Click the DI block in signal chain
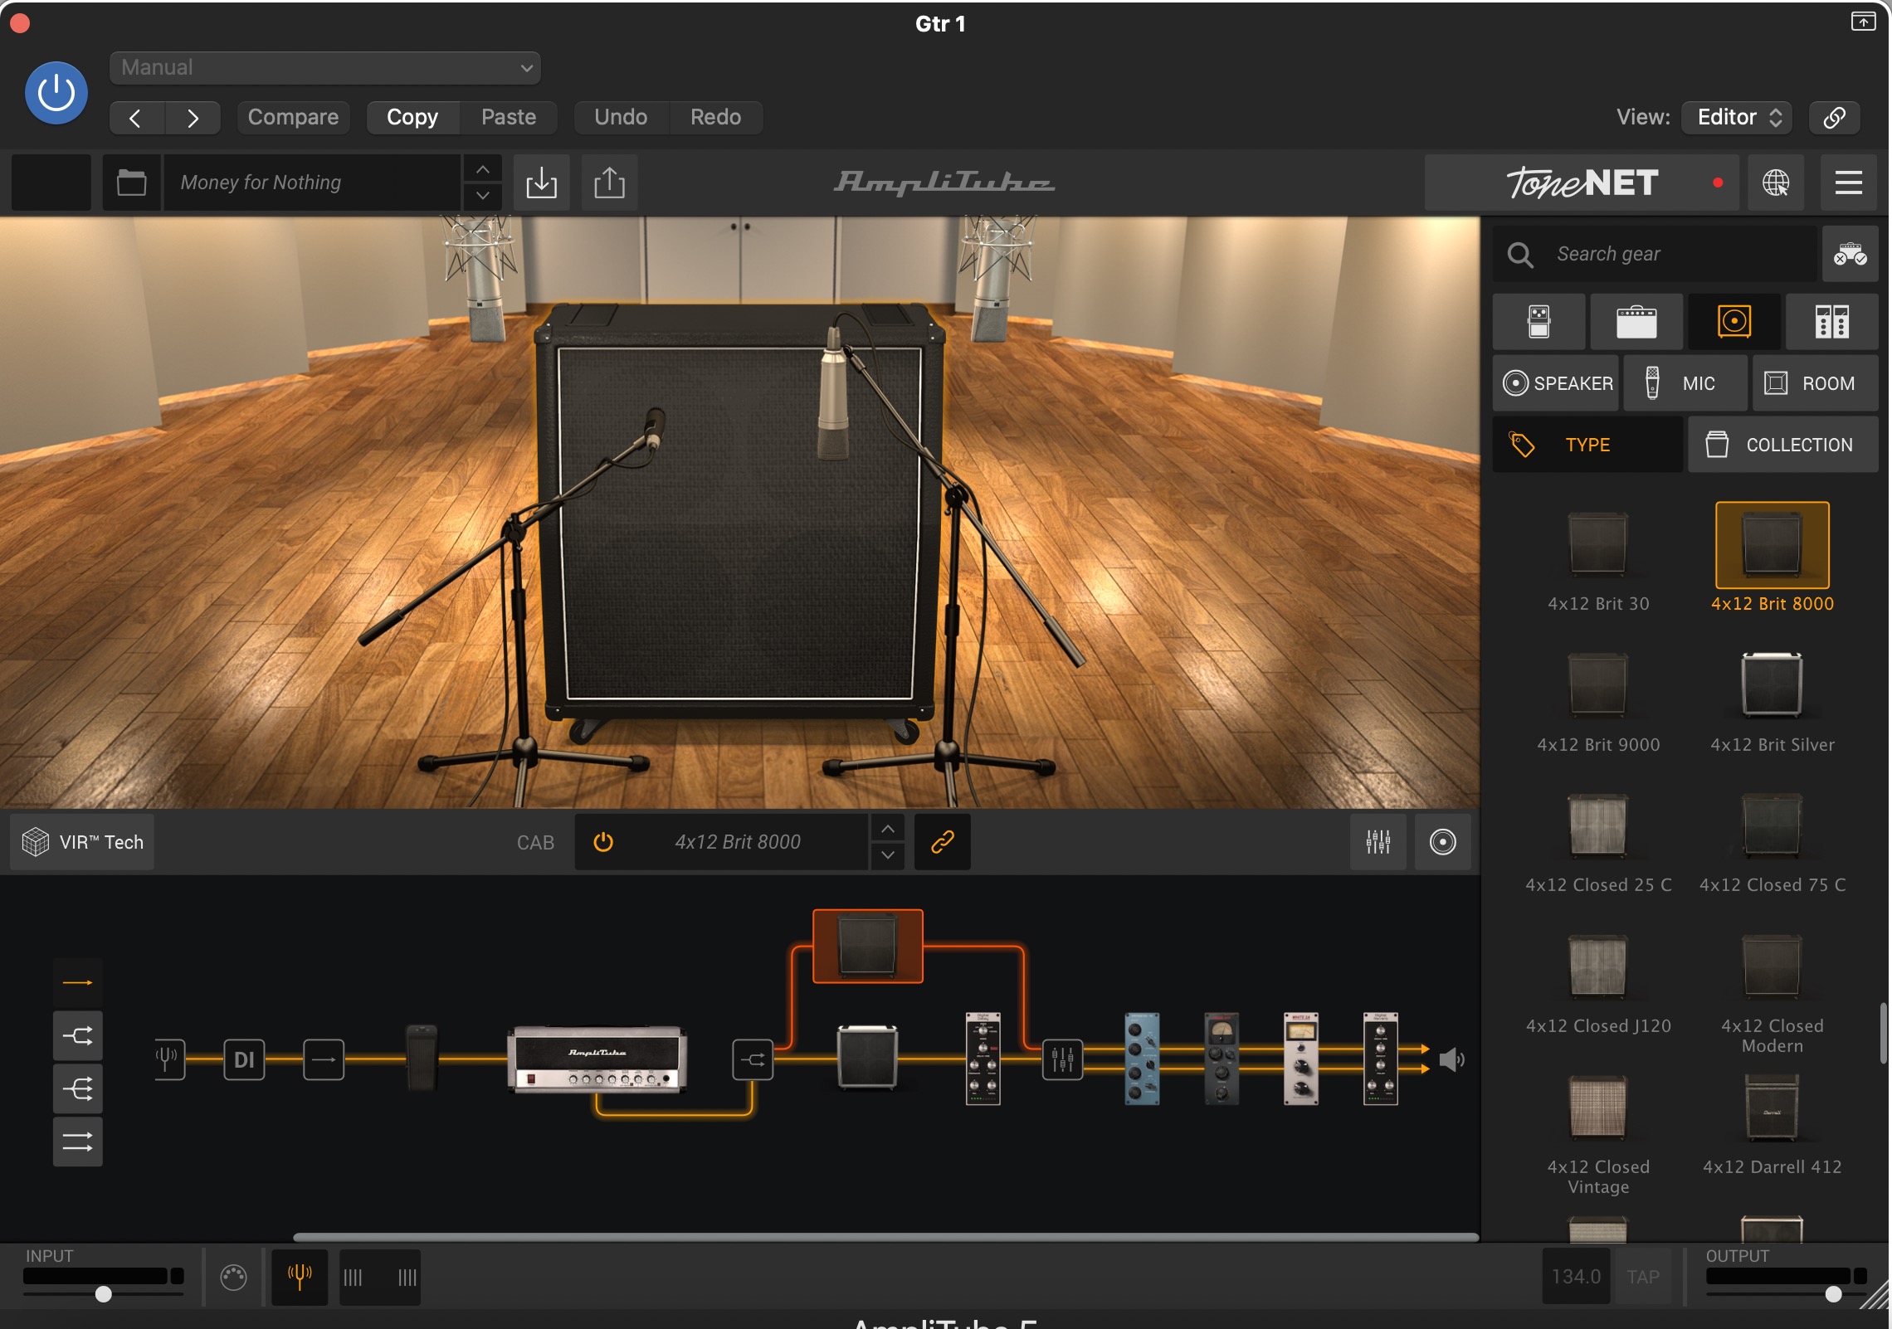The height and width of the screenshot is (1329, 1892). (x=244, y=1059)
